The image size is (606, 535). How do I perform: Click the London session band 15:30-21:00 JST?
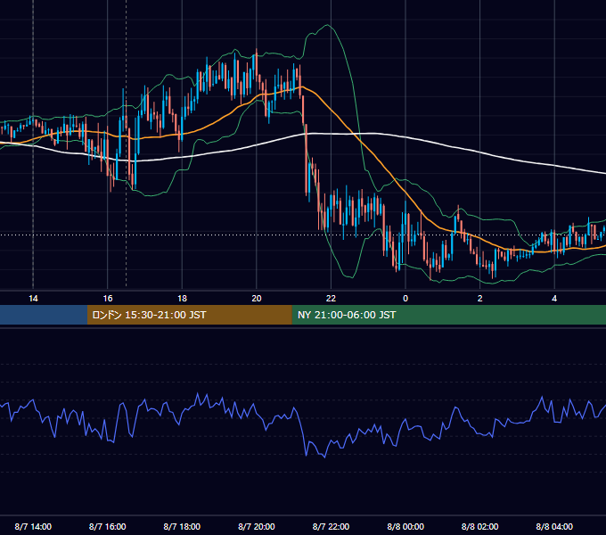click(189, 315)
